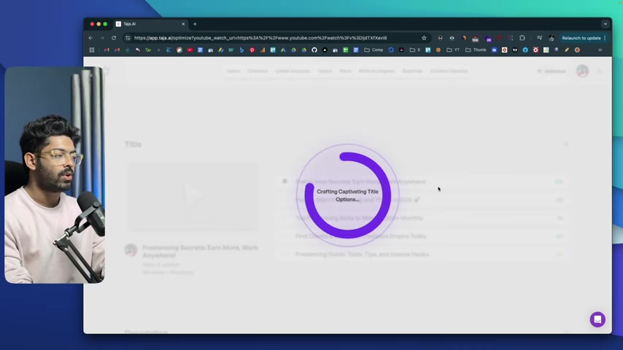
Task: Open the Extensions puzzle icon
Action: click(x=522, y=38)
